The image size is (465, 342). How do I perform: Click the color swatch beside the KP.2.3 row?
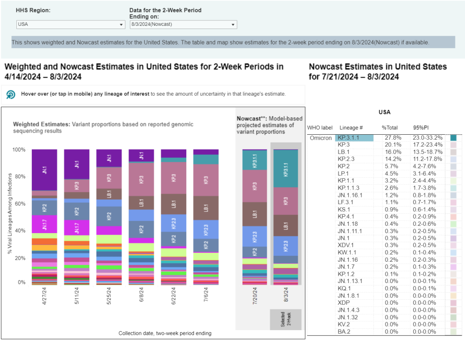coord(453,159)
